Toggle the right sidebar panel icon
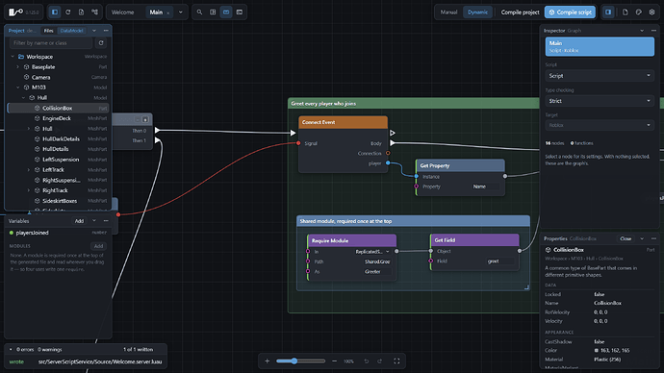Viewport: 664px width, 373px height. tap(608, 12)
